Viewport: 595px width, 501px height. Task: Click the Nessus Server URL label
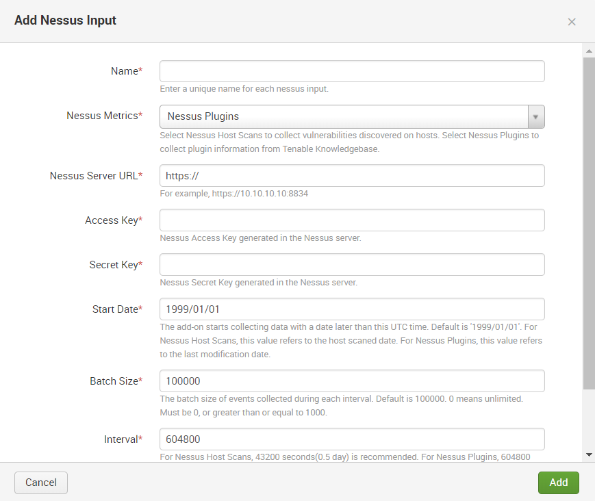(96, 176)
